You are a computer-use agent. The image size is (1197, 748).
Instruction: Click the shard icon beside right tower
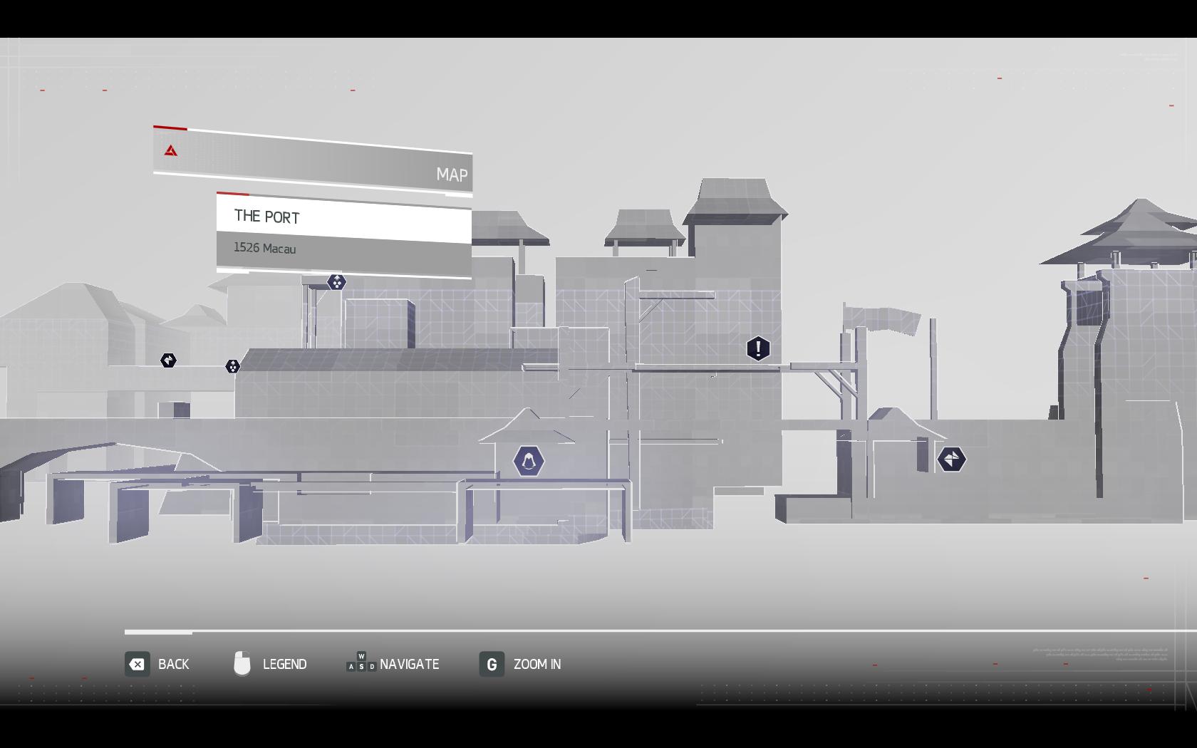pos(951,459)
